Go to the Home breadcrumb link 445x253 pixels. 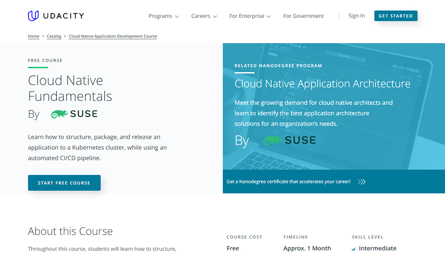pyautogui.click(x=34, y=36)
